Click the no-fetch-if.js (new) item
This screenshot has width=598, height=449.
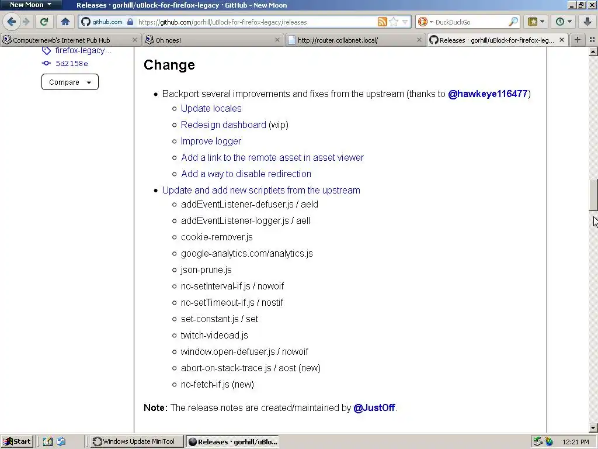217,385
